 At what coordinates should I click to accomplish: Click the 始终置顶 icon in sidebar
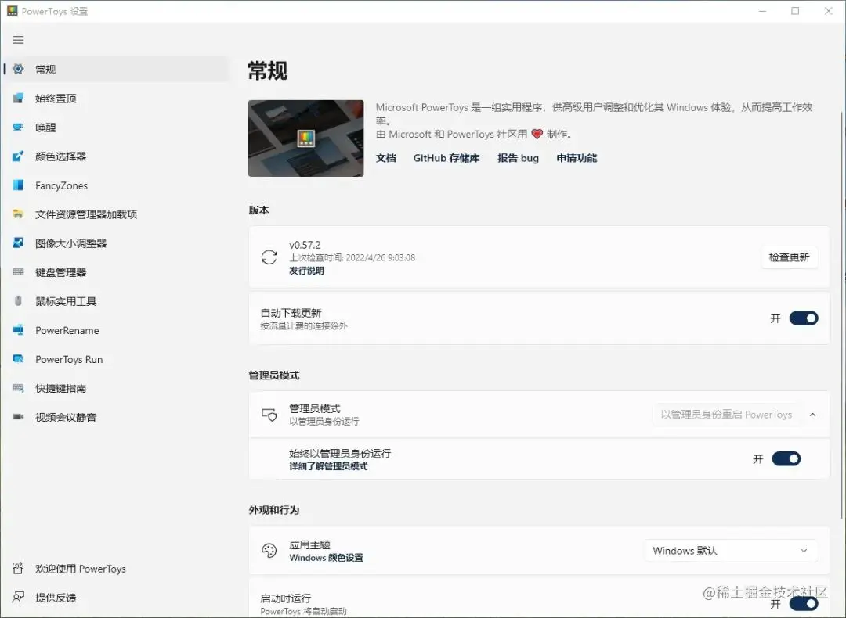(18, 98)
